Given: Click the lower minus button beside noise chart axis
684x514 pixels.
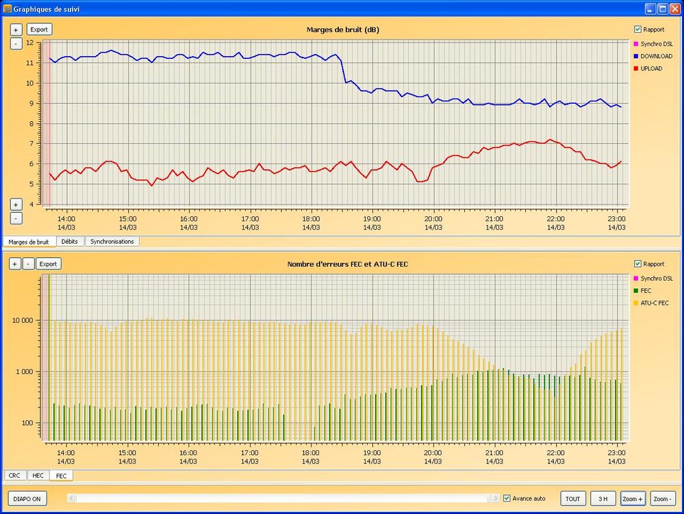Looking at the screenshot, I should pyautogui.click(x=16, y=218).
